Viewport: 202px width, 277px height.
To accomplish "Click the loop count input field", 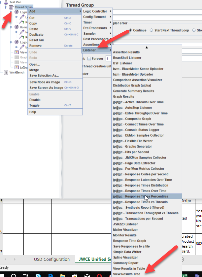I will tap(109, 59).
